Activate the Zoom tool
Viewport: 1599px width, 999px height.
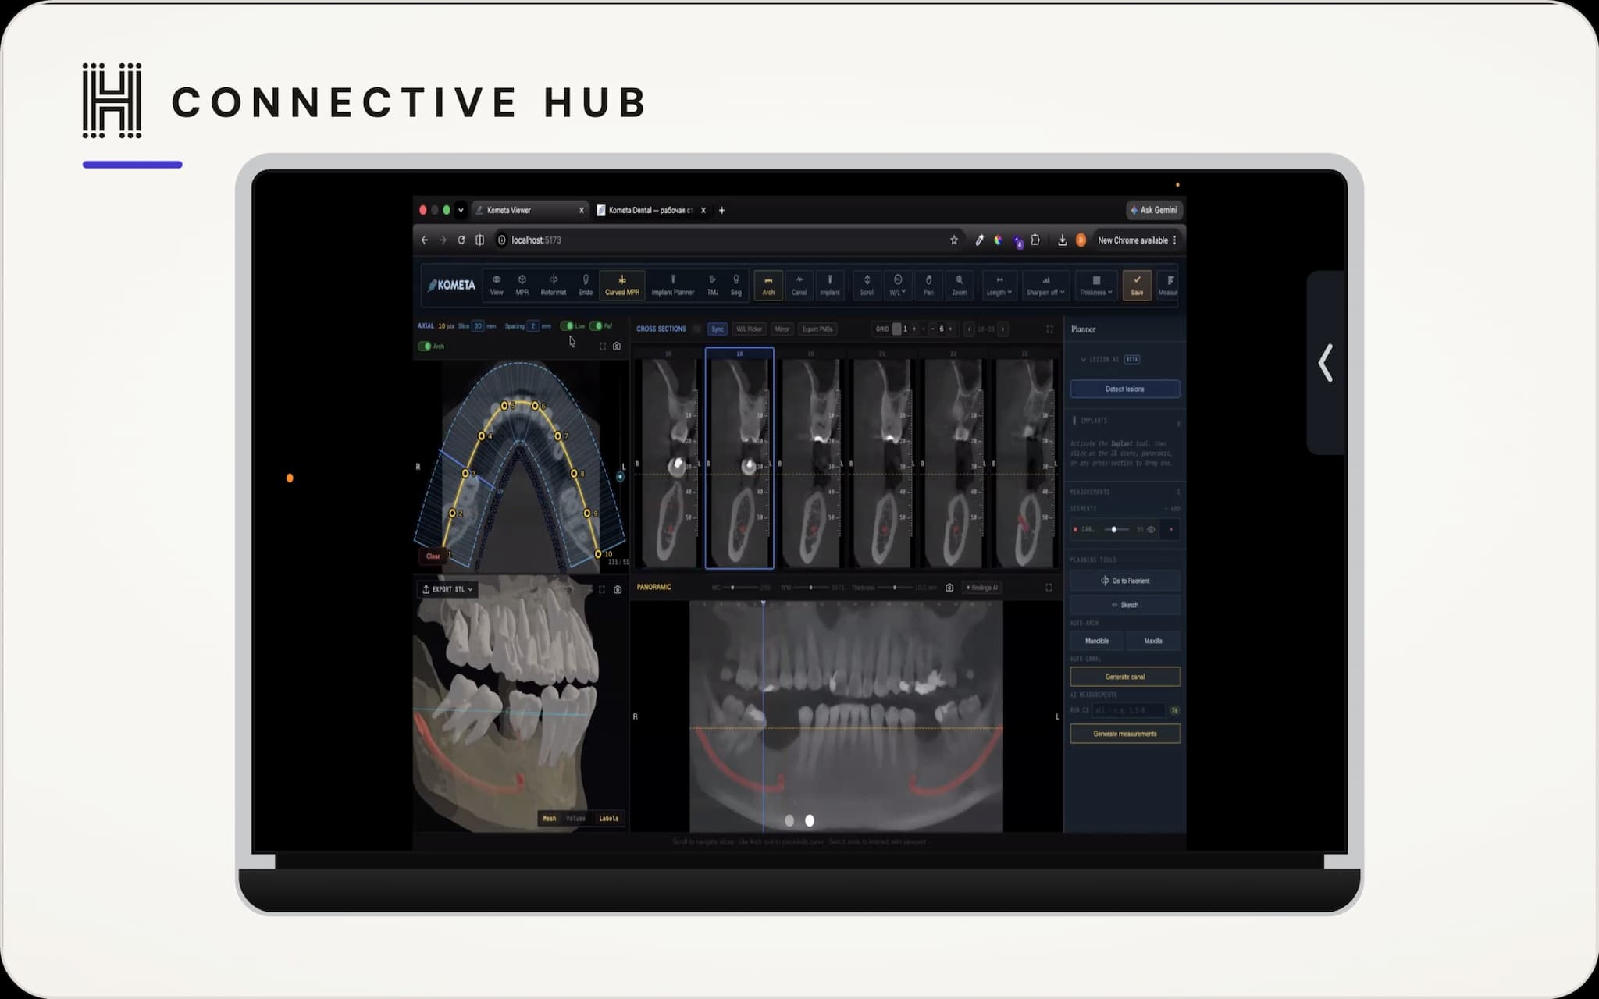pos(959,285)
